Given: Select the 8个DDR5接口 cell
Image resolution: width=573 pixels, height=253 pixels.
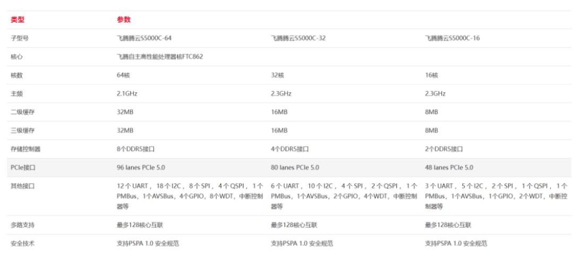Looking at the screenshot, I should point(136,150).
